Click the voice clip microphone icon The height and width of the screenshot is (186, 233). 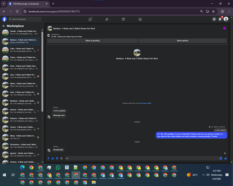coord(48,158)
